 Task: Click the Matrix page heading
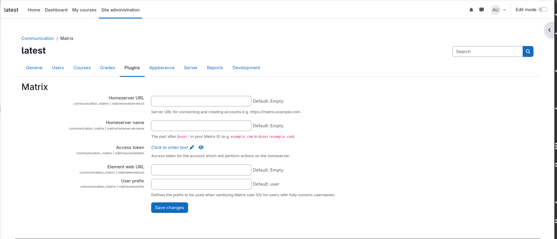coord(35,87)
